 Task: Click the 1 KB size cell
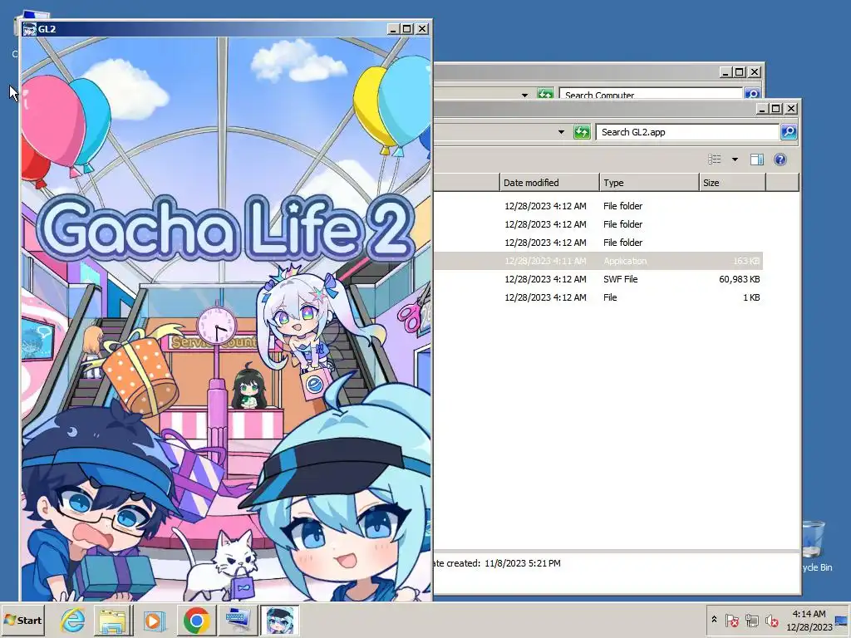751,297
